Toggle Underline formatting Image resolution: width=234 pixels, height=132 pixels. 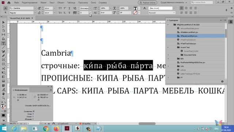[69, 8]
